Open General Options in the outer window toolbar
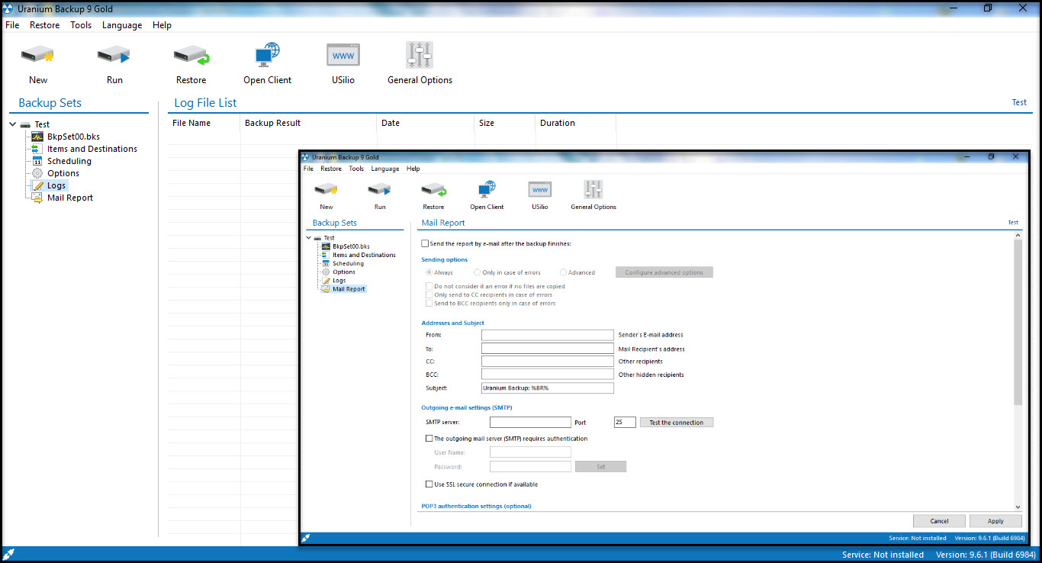Image resolution: width=1042 pixels, height=563 pixels. (x=420, y=56)
